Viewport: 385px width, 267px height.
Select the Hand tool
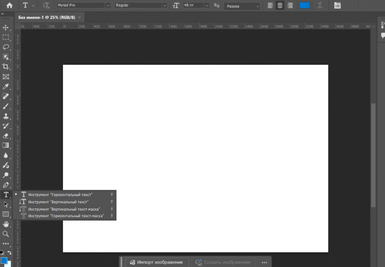pos(6,224)
